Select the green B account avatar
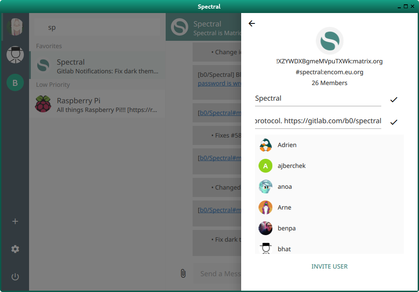The image size is (419, 292). click(x=15, y=82)
